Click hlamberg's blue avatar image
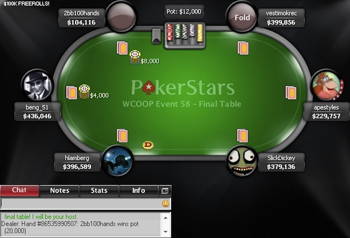Viewport: 350px width, 238px height. pos(118,161)
